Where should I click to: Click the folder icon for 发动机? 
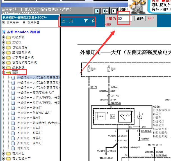point(8,42)
